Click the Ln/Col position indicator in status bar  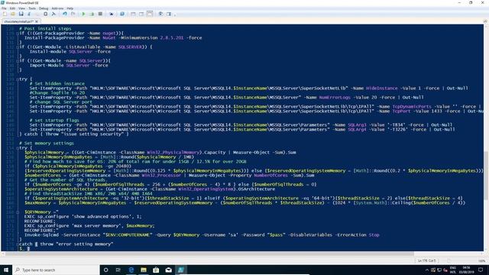(x=426, y=260)
